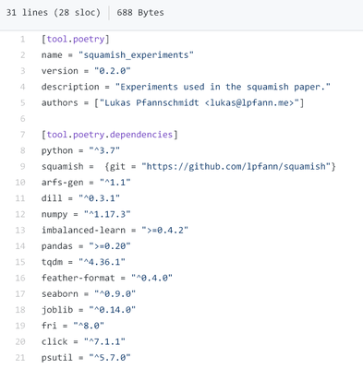Click the fri = "^8.0" line

click(x=73, y=326)
